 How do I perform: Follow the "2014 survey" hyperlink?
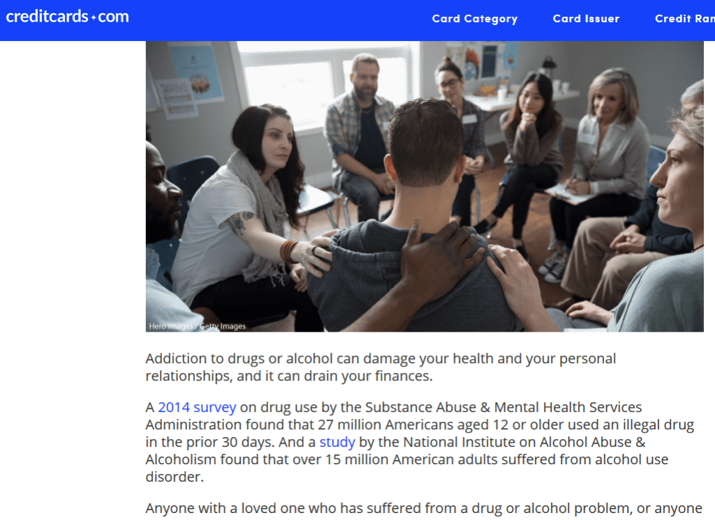197,406
